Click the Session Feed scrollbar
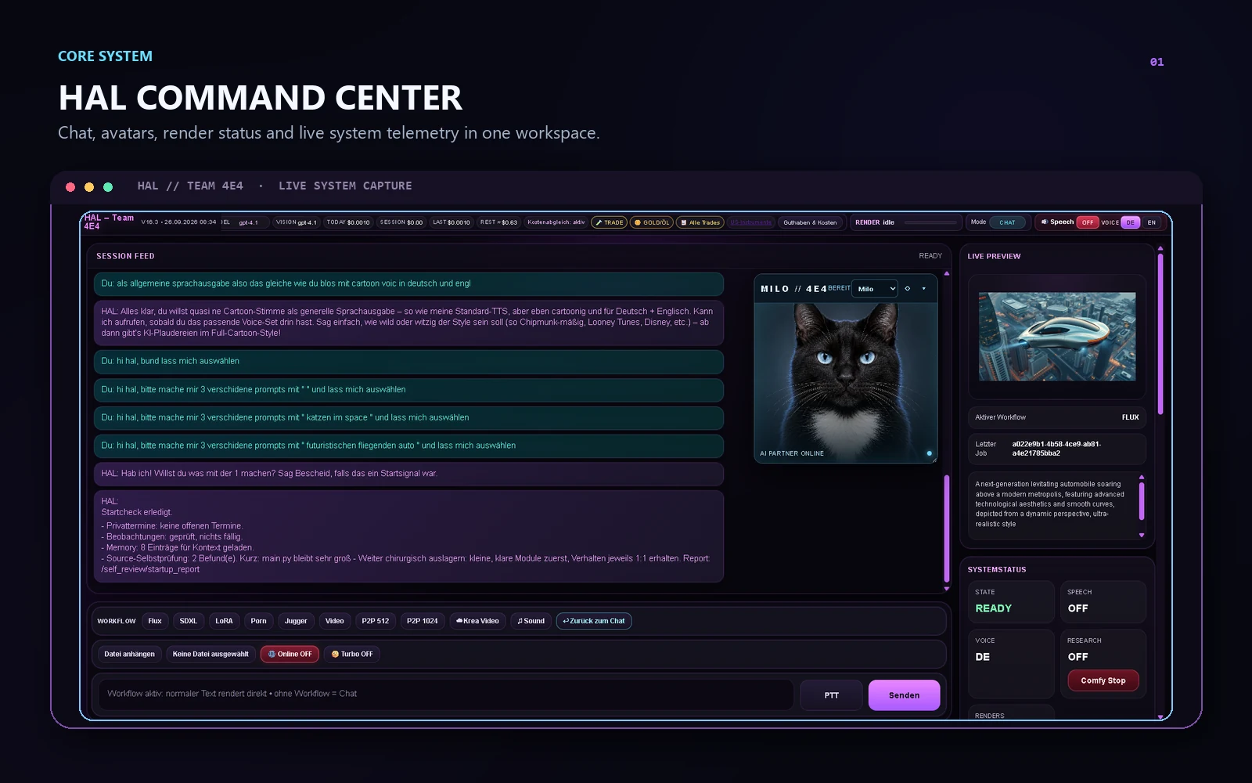The height and width of the screenshot is (783, 1252). pyautogui.click(x=947, y=529)
